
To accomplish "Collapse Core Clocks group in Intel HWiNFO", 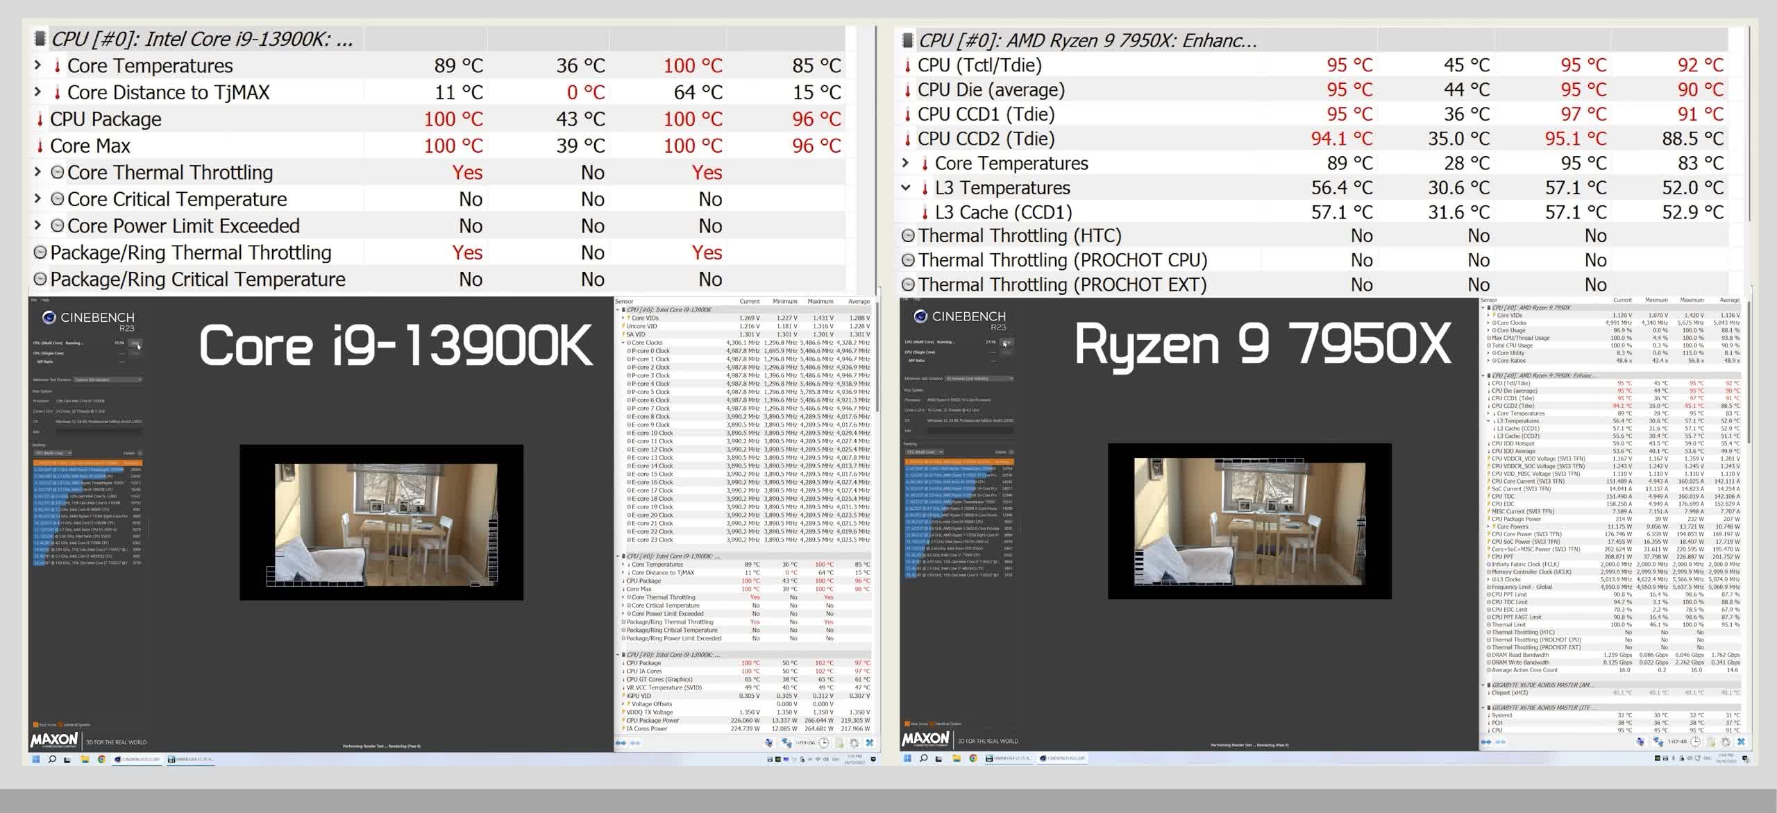I will pyautogui.click(x=623, y=343).
